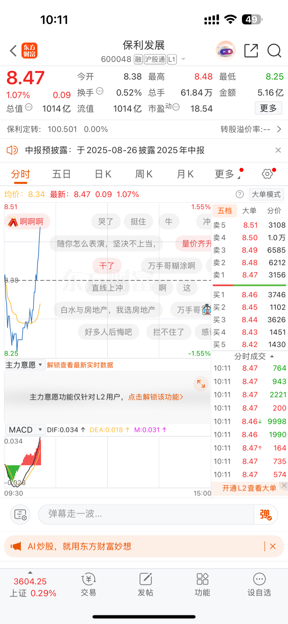Tap the 沪股通 badge
The image size is (288, 624).
(155, 59)
